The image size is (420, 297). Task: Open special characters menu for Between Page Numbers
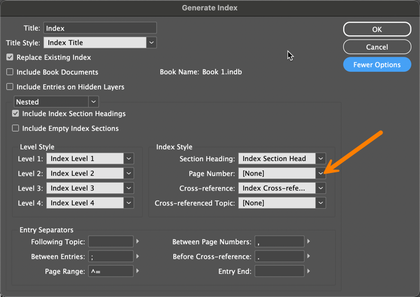[309, 242]
